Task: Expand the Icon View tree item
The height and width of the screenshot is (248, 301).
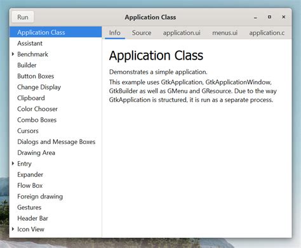Action: click(x=13, y=229)
